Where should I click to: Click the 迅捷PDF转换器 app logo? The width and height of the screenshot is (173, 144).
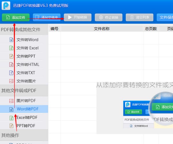pyautogui.click(x=6, y=6)
